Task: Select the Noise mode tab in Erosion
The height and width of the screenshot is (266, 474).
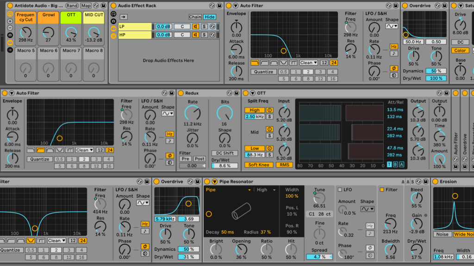Action: [x=442, y=234]
